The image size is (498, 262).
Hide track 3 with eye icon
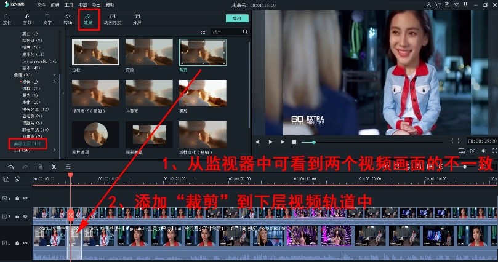[x=25, y=198]
